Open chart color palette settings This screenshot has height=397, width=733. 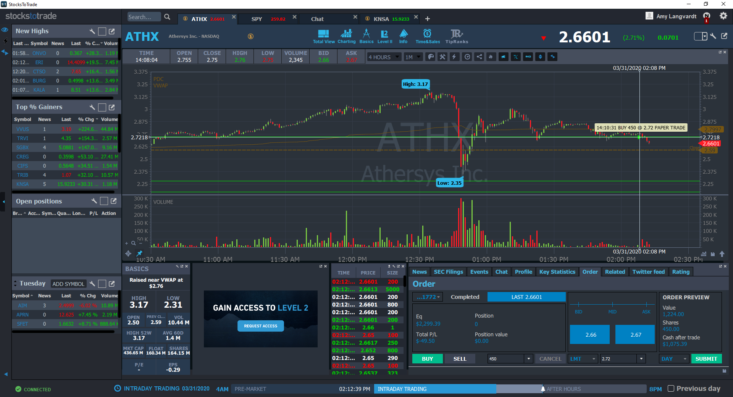click(x=431, y=57)
